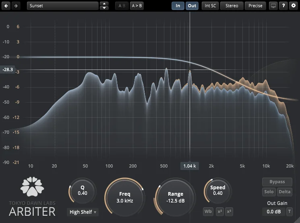The image size is (300, 223).
Task: Click the -90 level axis label
Action: [x=6, y=162]
